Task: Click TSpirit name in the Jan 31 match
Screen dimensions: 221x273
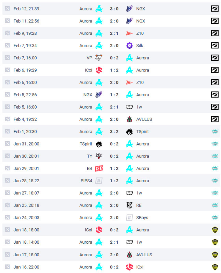Action: coord(86,144)
